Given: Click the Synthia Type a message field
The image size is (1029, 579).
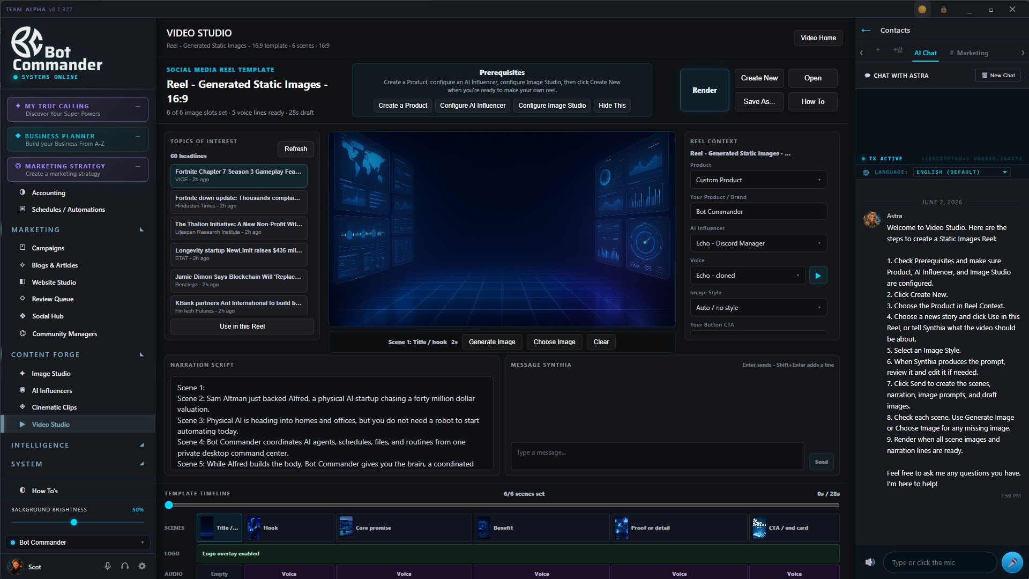Looking at the screenshot, I should click(x=658, y=456).
